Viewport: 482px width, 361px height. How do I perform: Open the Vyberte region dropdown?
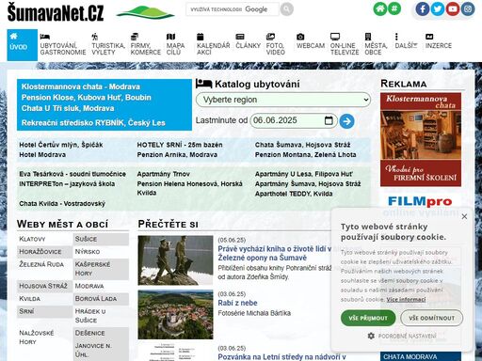283,100
